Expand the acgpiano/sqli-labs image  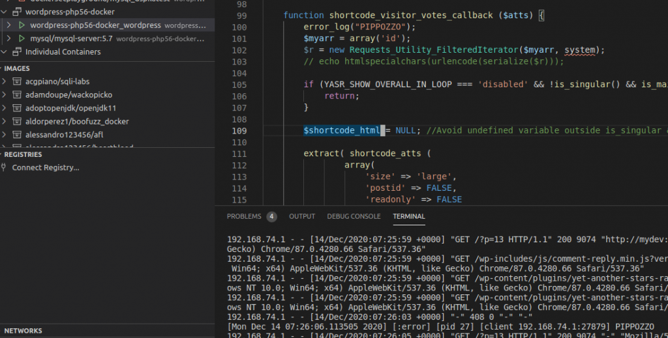(x=4, y=81)
